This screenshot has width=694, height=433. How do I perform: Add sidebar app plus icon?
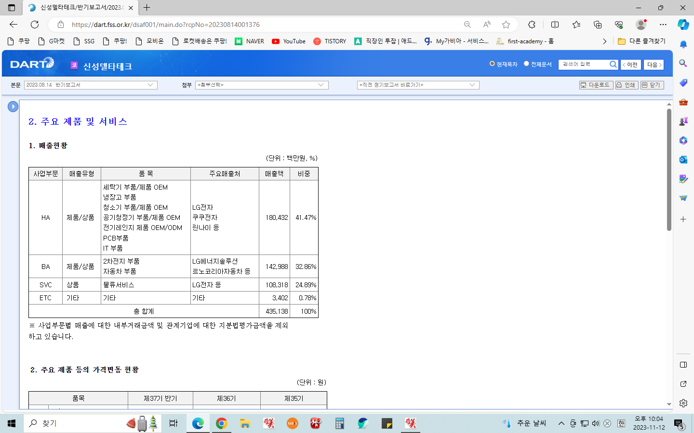[x=683, y=219]
